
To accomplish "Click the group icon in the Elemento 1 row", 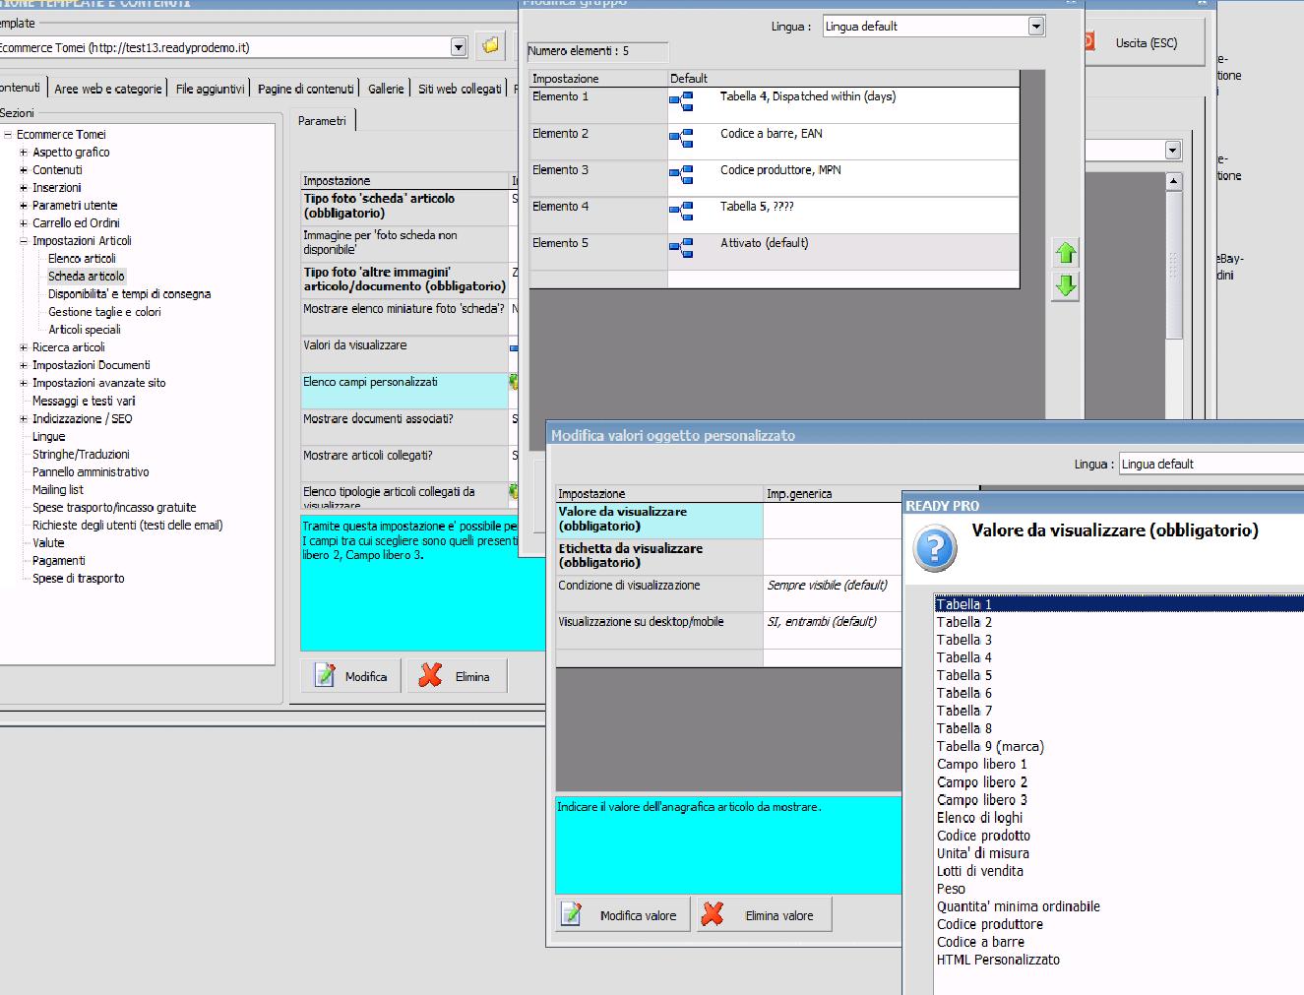I will click(x=681, y=100).
